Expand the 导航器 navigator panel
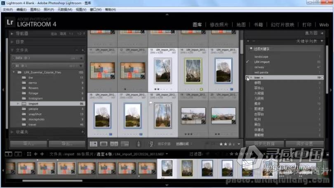The image size is (334, 188). click(x=12, y=34)
